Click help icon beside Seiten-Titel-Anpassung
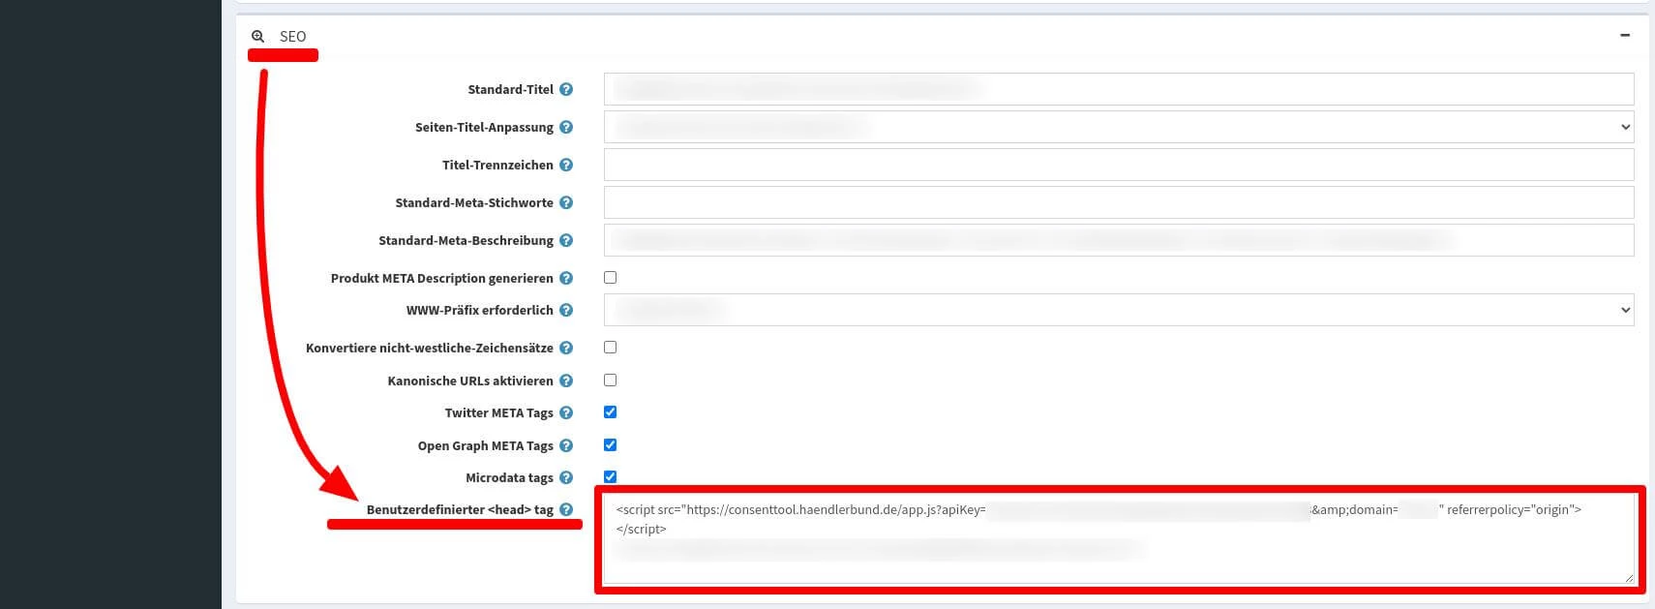Screen dimensions: 1655x609 point(566,127)
